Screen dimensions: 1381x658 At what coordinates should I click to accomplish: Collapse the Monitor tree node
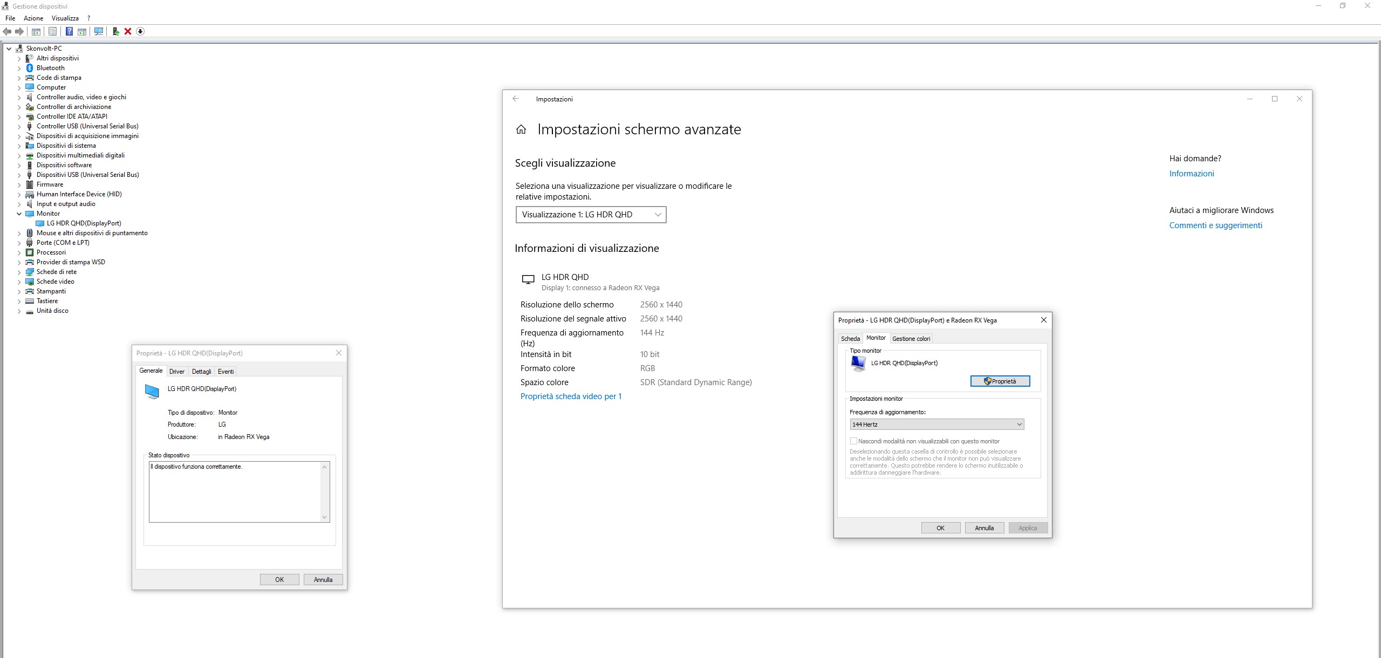click(19, 214)
